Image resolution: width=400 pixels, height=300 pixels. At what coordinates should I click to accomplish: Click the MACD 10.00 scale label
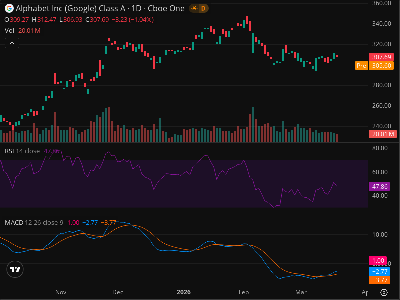[380, 234]
